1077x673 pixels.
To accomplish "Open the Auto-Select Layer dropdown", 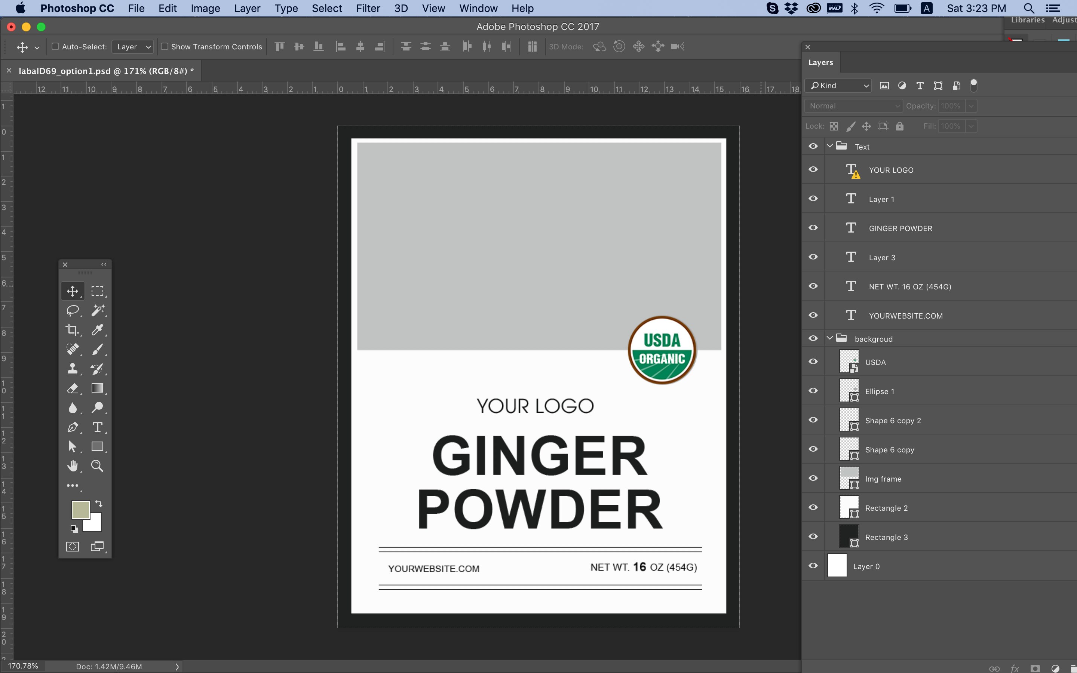I will coord(133,47).
